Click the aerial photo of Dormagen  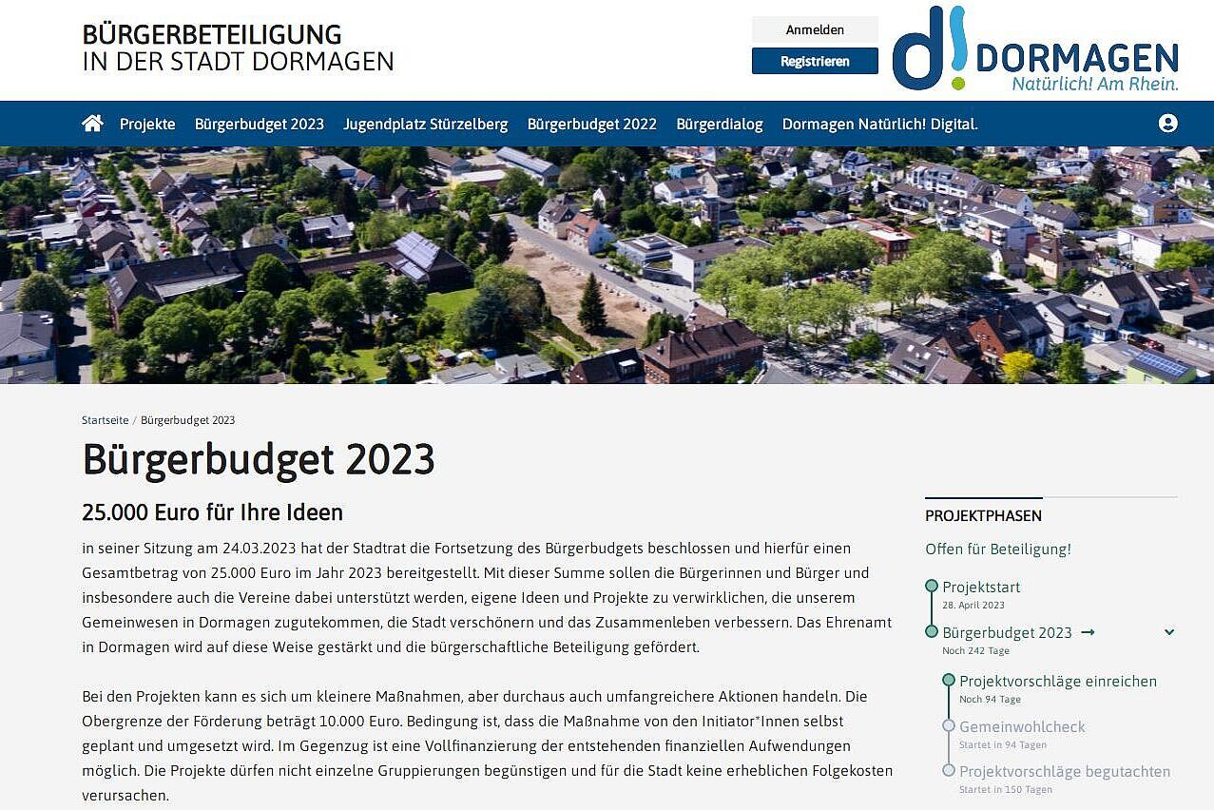pyautogui.click(x=607, y=265)
